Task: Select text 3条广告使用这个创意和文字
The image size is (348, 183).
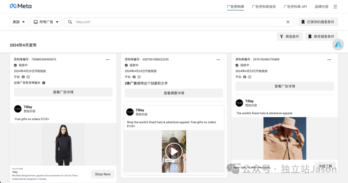Action: pos(146,83)
